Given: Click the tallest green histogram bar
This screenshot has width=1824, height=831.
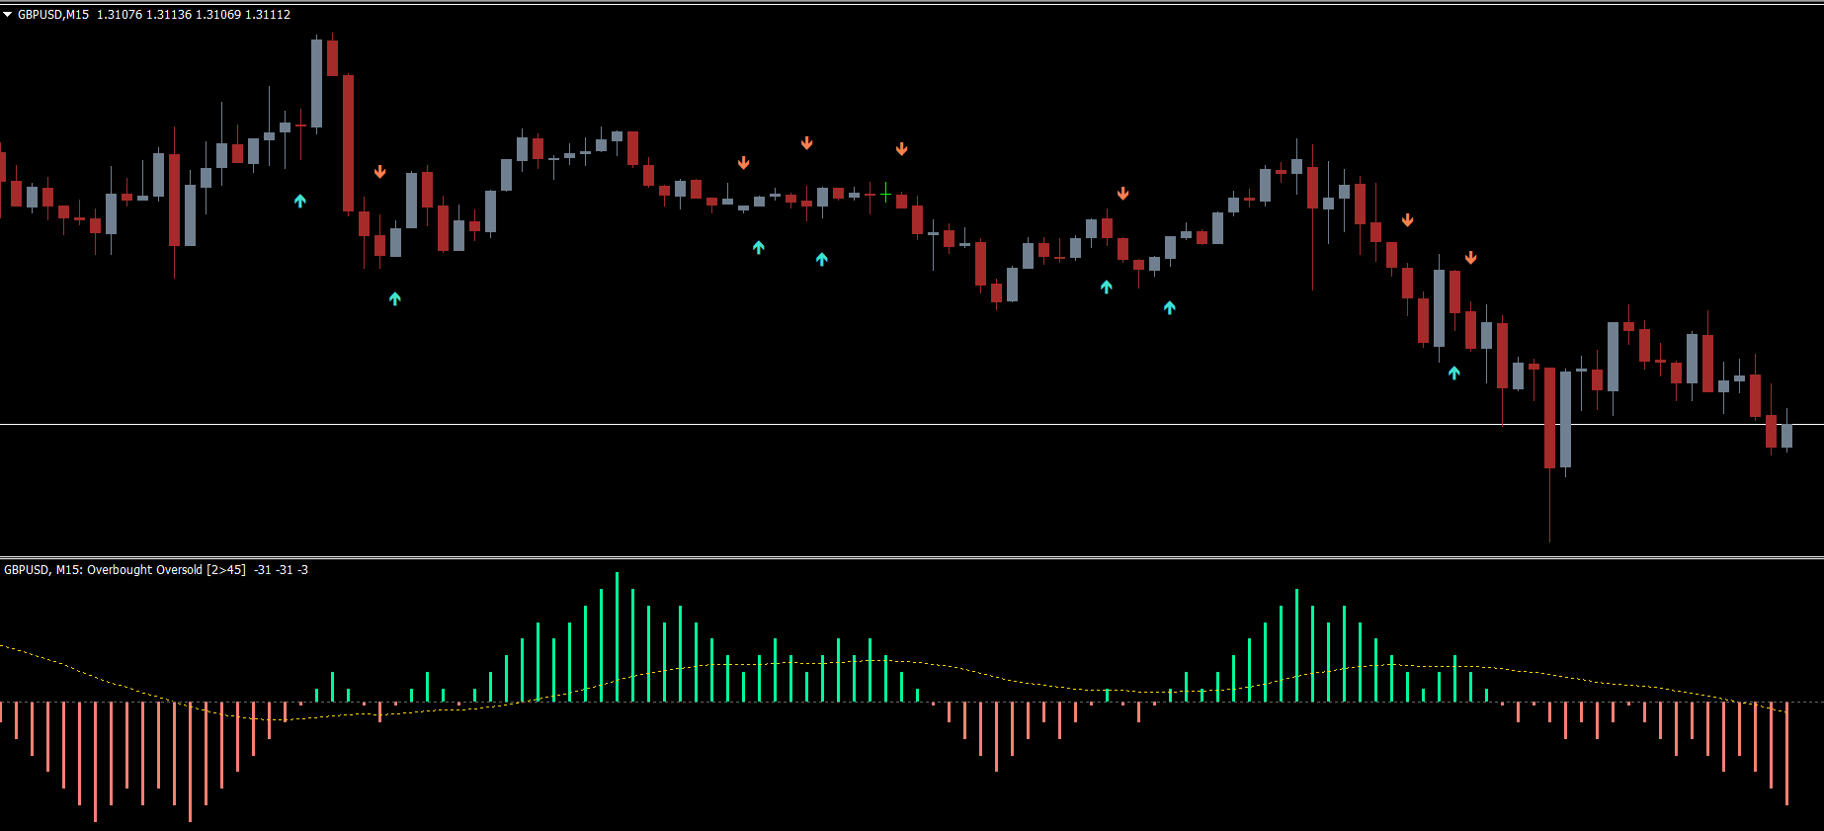Looking at the screenshot, I should click(617, 636).
